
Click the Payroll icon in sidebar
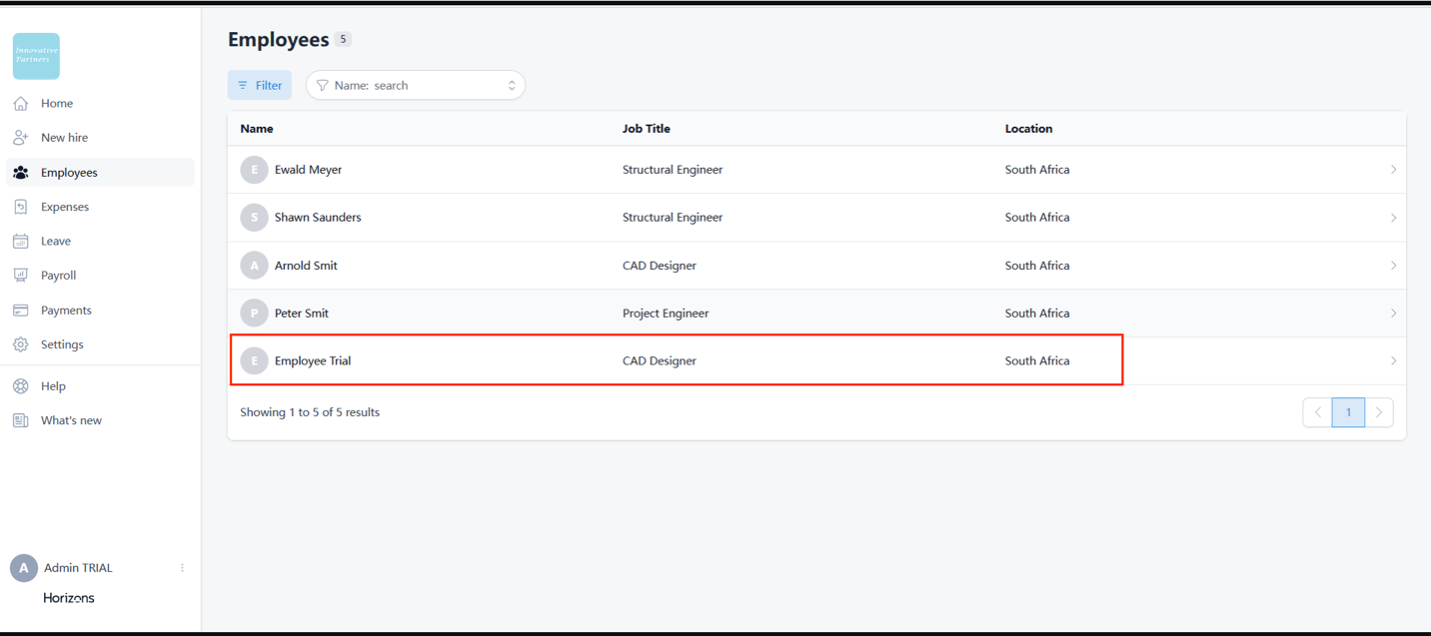(20, 276)
